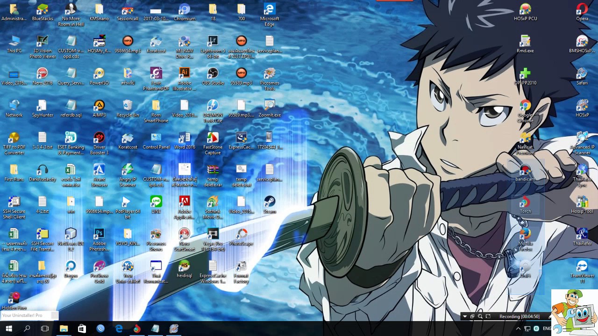Screen dimensions: 598x336
Task: Open the ESET Banking & Payment shortcut
Action: tap(71, 144)
